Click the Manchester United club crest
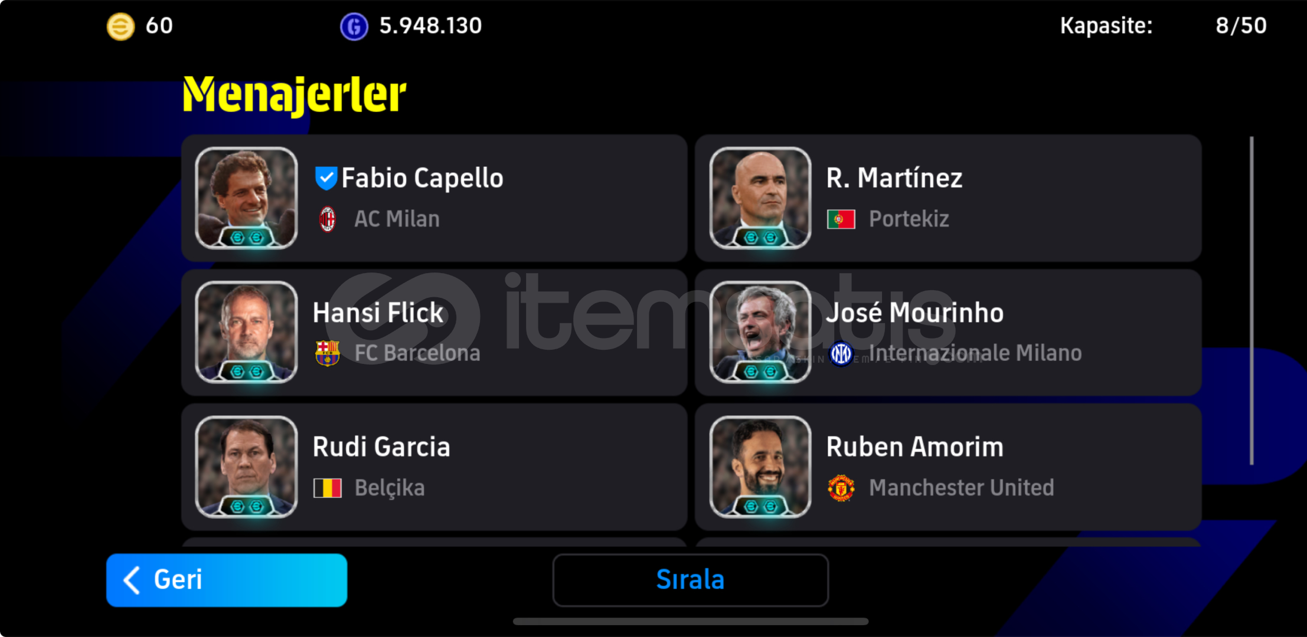Image resolution: width=1307 pixels, height=637 pixels. click(x=841, y=488)
